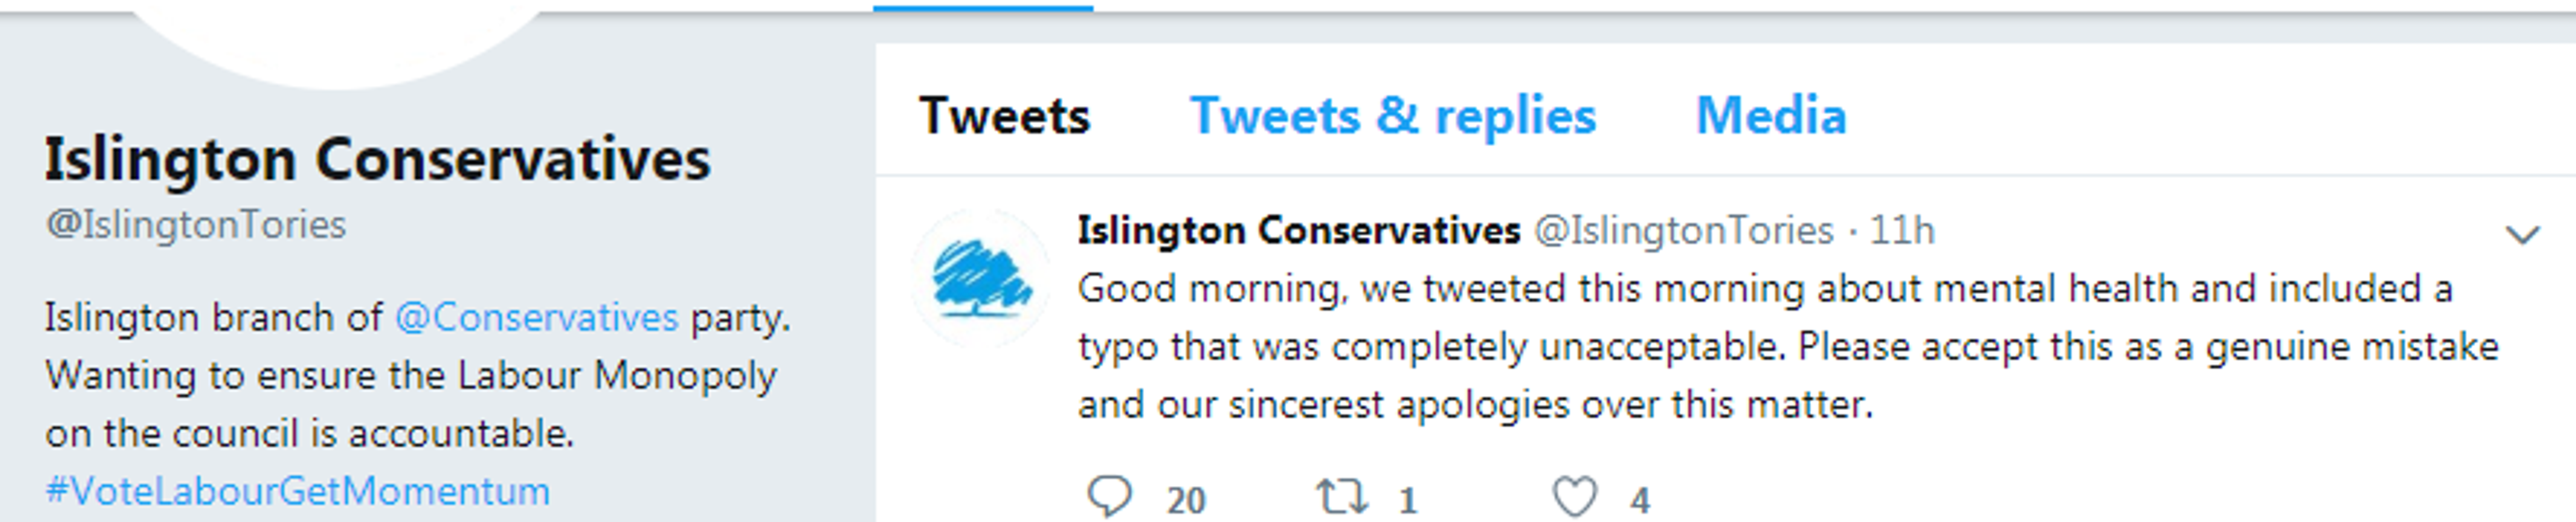Open the large profile picture at top left
Viewport: 2576px width, 522px height.
point(335,40)
